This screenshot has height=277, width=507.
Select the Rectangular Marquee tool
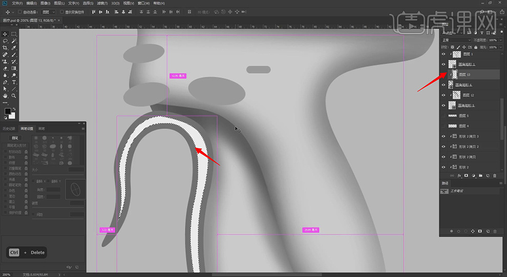[x=14, y=34]
